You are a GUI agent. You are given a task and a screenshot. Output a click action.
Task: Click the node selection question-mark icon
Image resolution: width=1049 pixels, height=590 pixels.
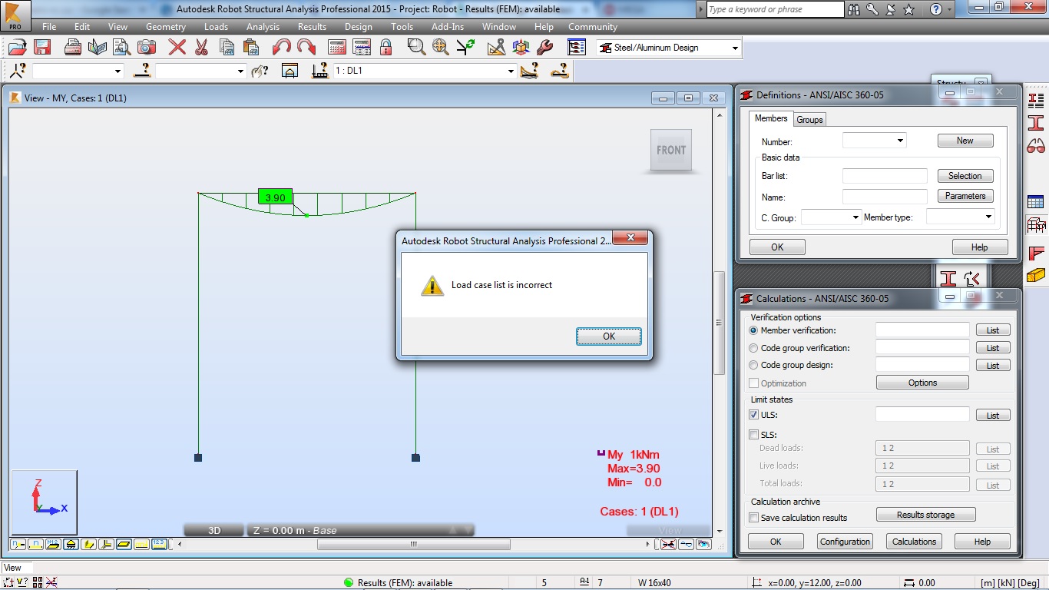pyautogui.click(x=18, y=71)
